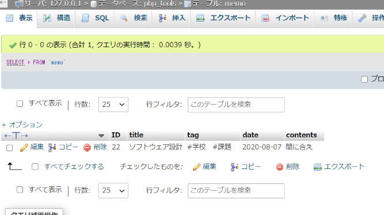Go to the 検索 (Search) tab
This screenshot has height=215, width=384.
tap(134, 18)
